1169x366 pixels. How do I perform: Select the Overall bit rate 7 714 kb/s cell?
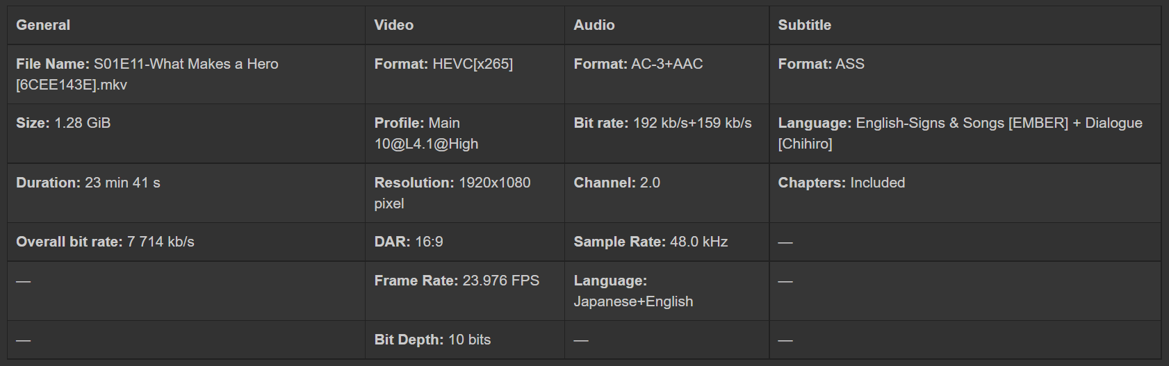click(x=105, y=242)
